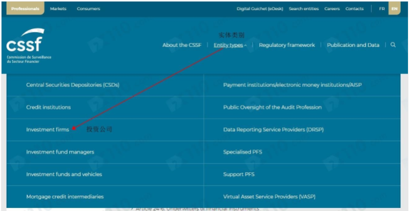This screenshot has height=211, width=410.
Task: Open About the CSSF menu
Action: pyautogui.click(x=182, y=45)
